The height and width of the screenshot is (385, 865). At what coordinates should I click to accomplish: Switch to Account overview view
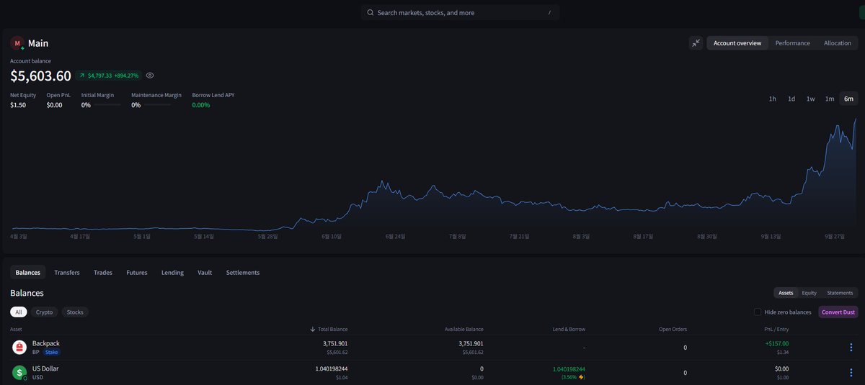click(x=737, y=43)
